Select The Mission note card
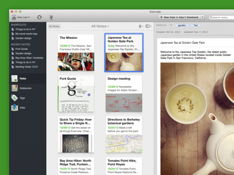This screenshot has width=234, height=175. (76, 52)
